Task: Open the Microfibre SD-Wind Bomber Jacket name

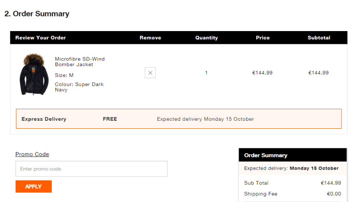Action: 79,62
